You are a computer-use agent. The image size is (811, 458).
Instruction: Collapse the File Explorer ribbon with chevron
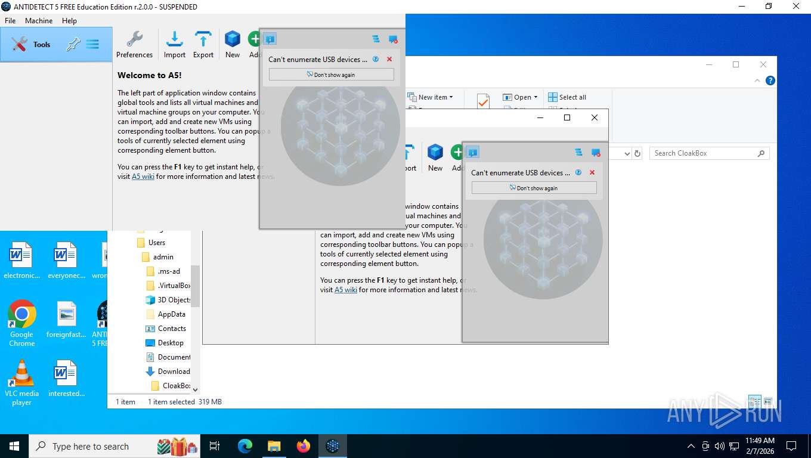tap(757, 81)
